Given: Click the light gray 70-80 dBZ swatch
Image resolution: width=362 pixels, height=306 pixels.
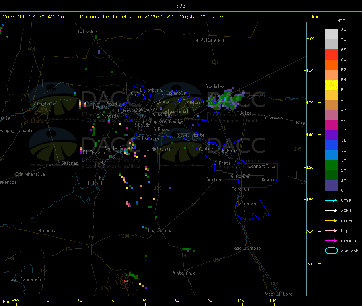Looking at the screenshot, I should [x=331, y=35].
